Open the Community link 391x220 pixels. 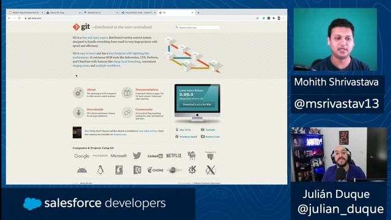tap(144, 109)
